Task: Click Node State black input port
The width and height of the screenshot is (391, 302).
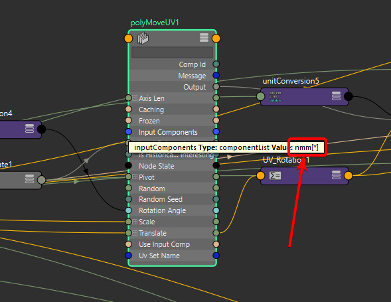Action: point(128,165)
